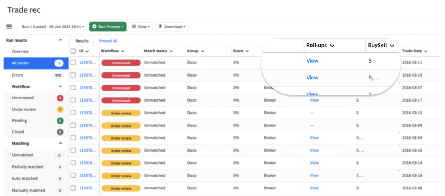Click the Download arrow icon
The width and height of the screenshot is (445, 196).
pos(160,27)
